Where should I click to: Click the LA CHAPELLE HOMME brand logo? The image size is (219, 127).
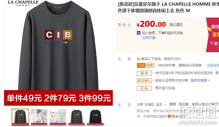[x=23, y=3]
